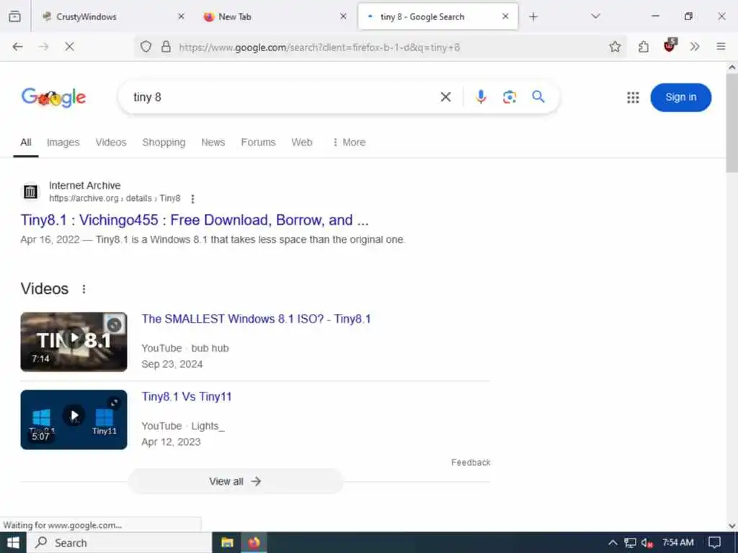Click the scrollbar down arrow
The height and width of the screenshot is (553, 738).
(732, 526)
